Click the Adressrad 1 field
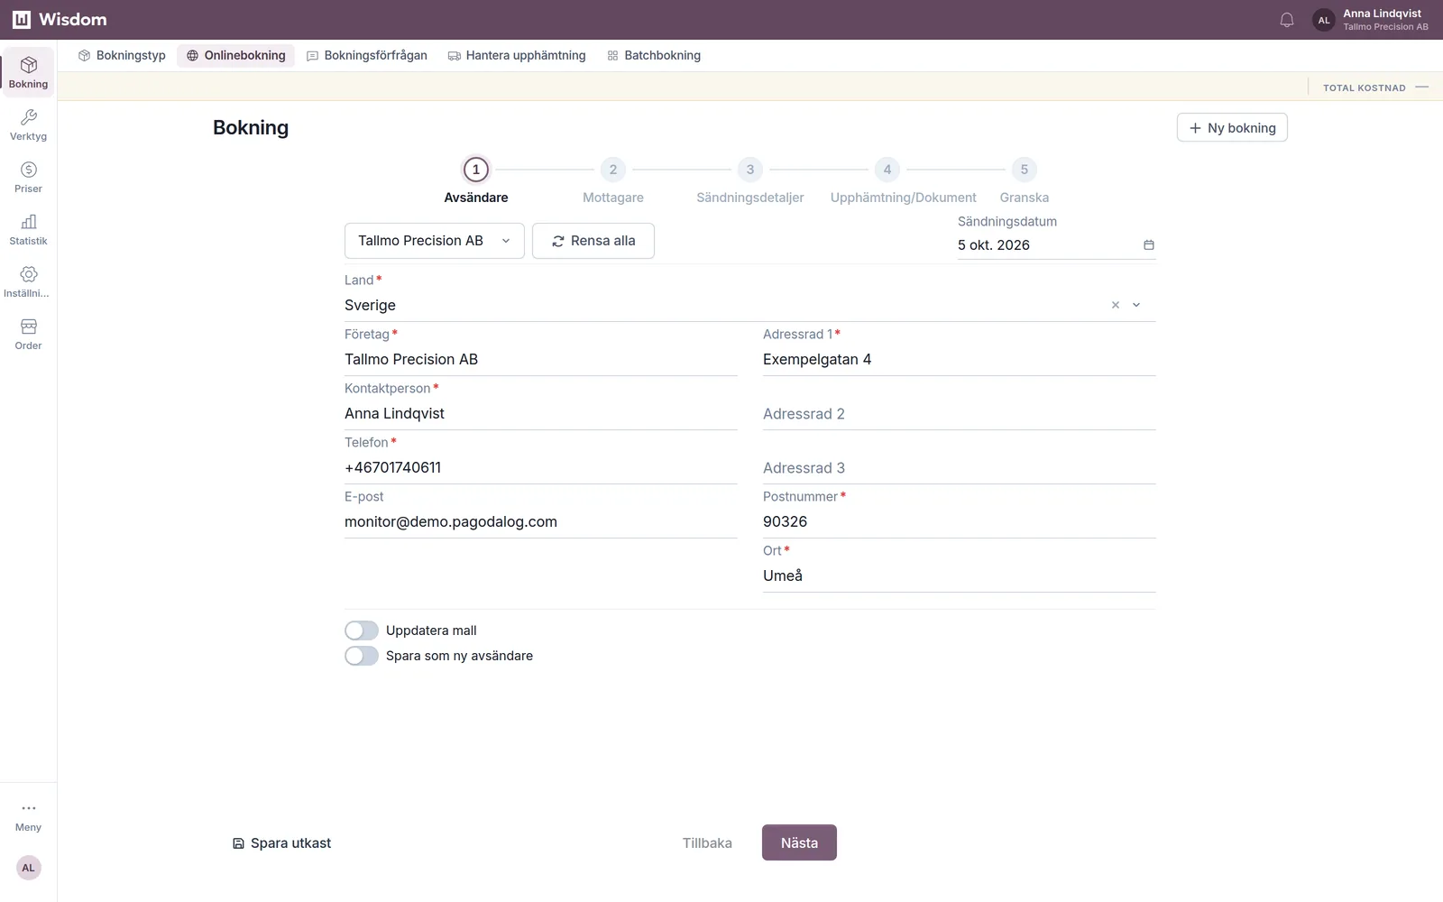 pyautogui.click(x=960, y=359)
